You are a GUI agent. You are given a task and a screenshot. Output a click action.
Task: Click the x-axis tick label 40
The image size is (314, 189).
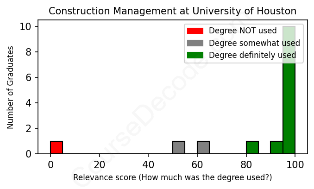point(148,164)
